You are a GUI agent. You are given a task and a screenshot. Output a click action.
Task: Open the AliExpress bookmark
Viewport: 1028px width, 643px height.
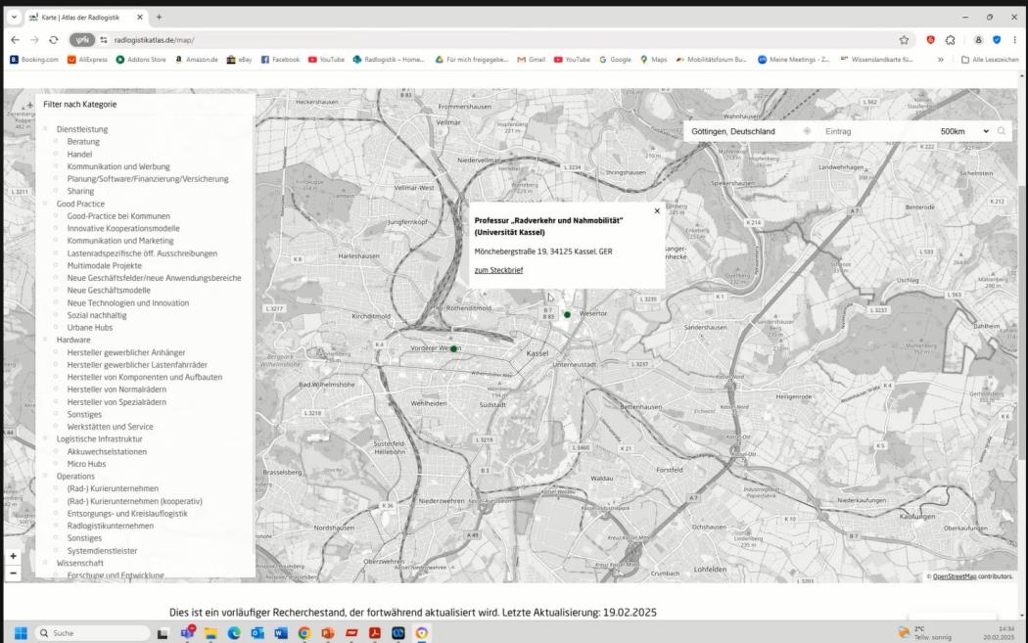(87, 60)
